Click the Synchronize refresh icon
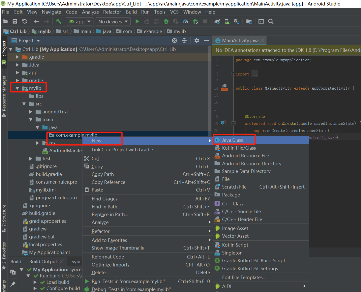 [25, 22]
